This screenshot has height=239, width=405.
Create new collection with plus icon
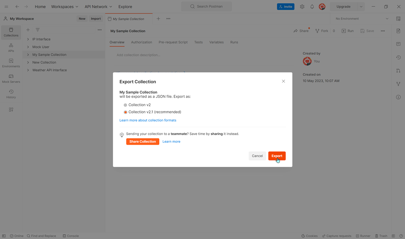coord(28,30)
